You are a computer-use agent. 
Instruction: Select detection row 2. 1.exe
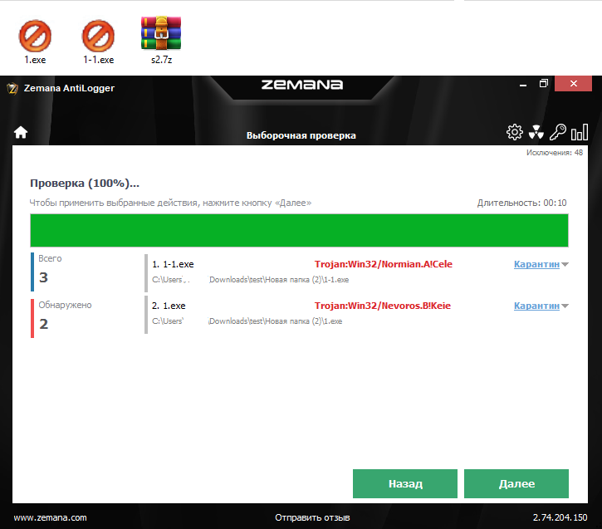[357, 314]
